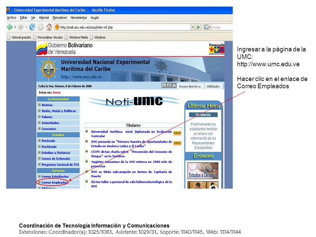Click the home icon beside Acceso directo
The height and width of the screenshot is (237, 316).
(x=164, y=86)
